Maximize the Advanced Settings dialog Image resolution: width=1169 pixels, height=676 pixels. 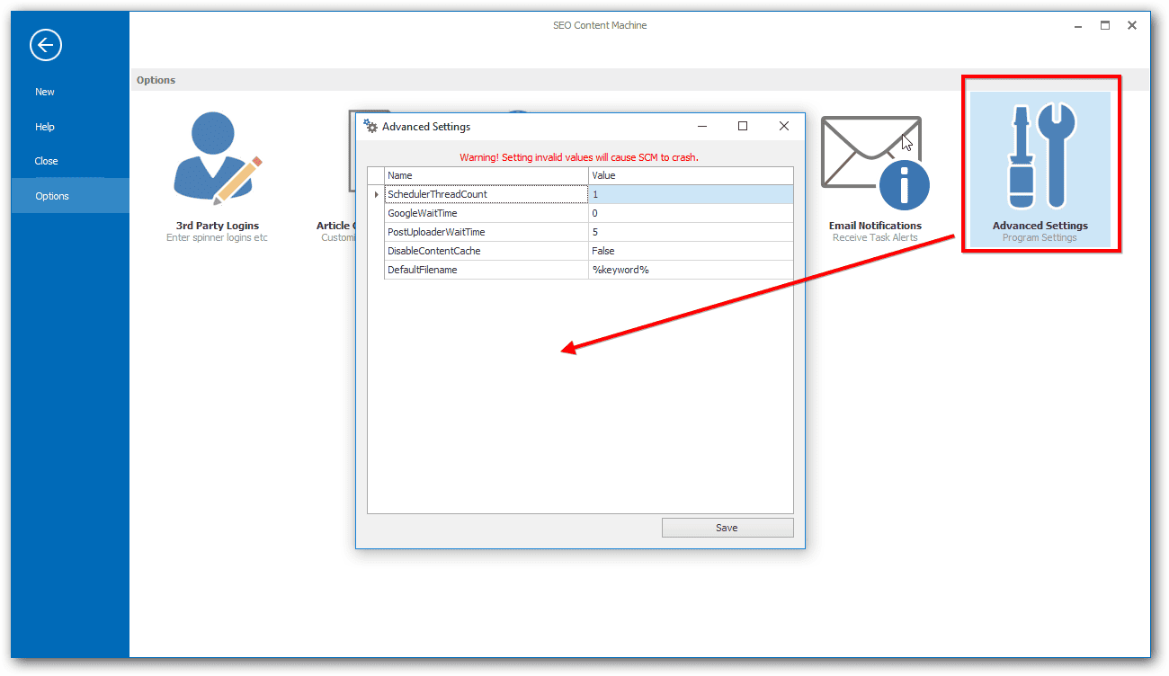pyautogui.click(x=743, y=127)
